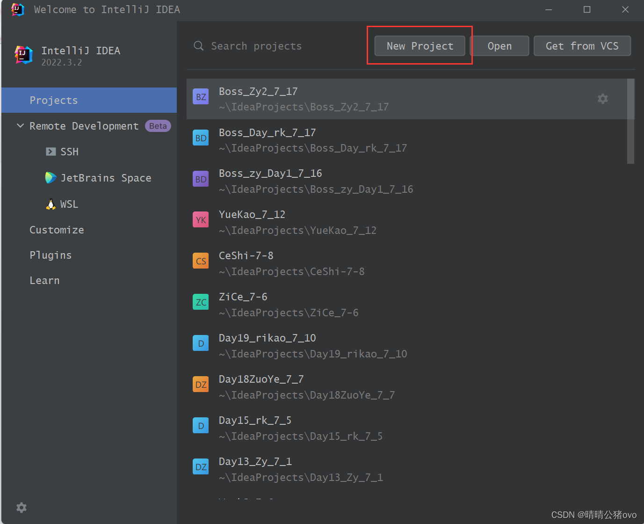The height and width of the screenshot is (524, 644).
Task: Focus the Search projects field
Action: (276, 46)
